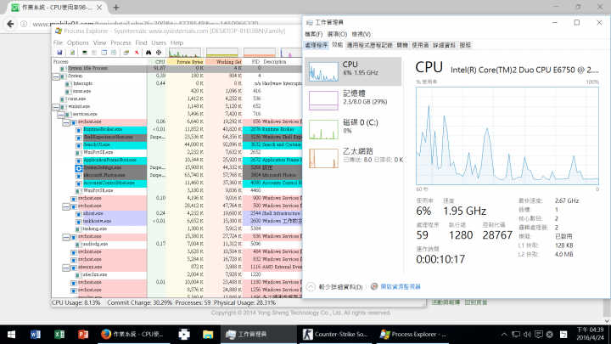Open 檢視(V) menu in Task Manager
This screenshot has width=611, height=344.
361,34
